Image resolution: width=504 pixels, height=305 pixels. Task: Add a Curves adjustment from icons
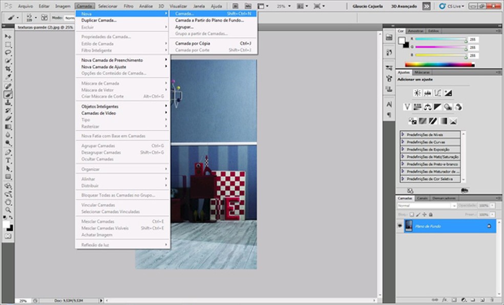pos(438,93)
